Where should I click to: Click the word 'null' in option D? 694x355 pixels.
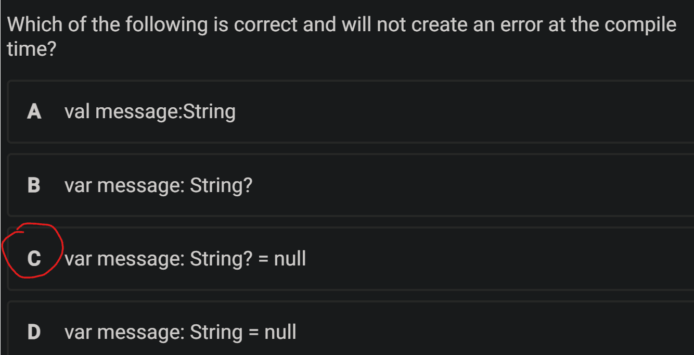(280, 332)
